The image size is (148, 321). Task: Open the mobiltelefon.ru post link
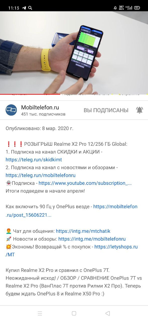click(71, 211)
